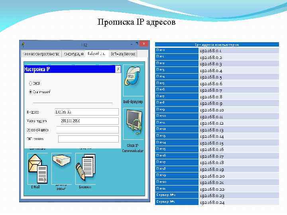Close the Настройка IP dialog
The image size is (287, 215).
118,69
